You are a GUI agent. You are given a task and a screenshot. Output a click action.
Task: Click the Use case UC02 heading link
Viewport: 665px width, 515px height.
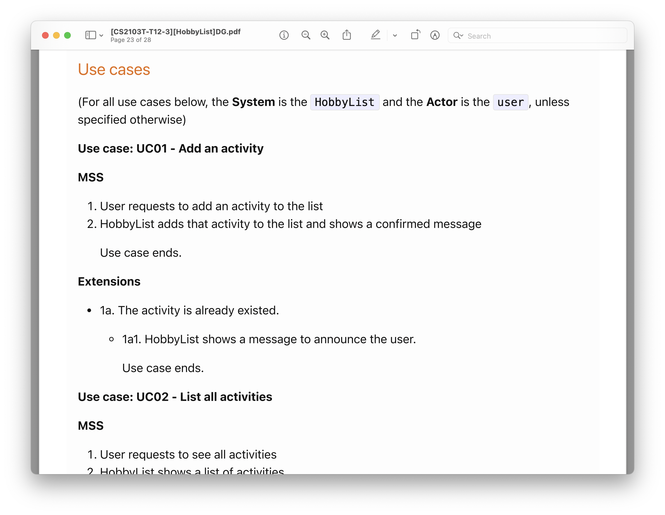[175, 397]
